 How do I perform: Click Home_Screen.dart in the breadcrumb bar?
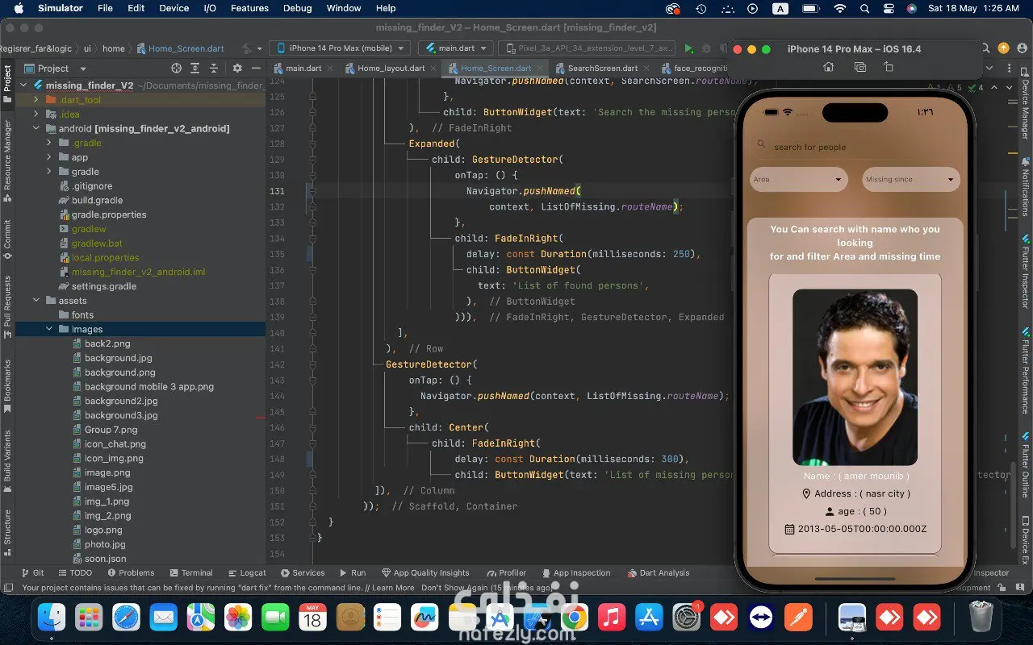(x=180, y=48)
